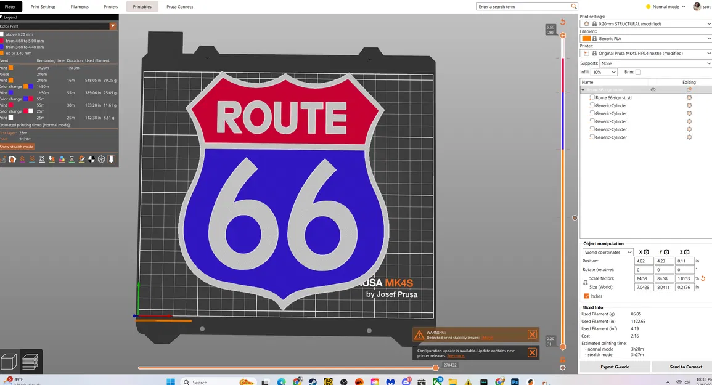The image size is (712, 385).
Task: Enable the Brim checkbox
Action: 639,72
